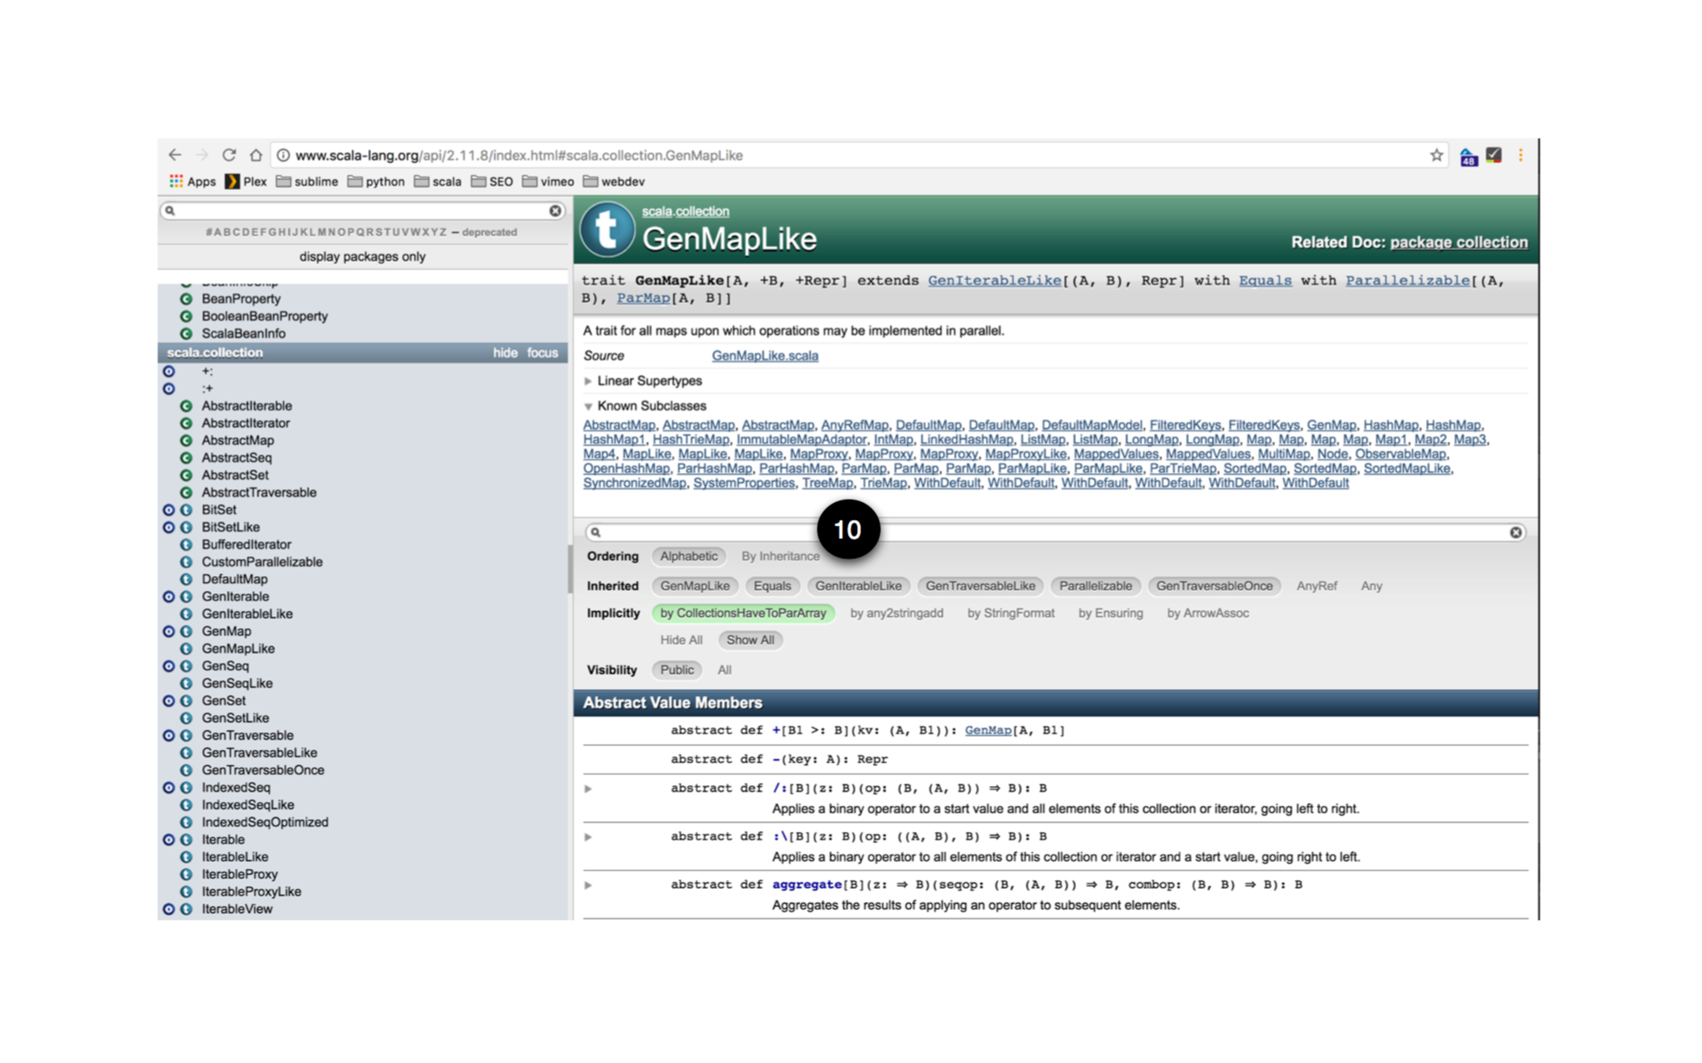1702x1063 pixels.
Task: Click the class icon next to AbstractIterable
Action: point(186,405)
